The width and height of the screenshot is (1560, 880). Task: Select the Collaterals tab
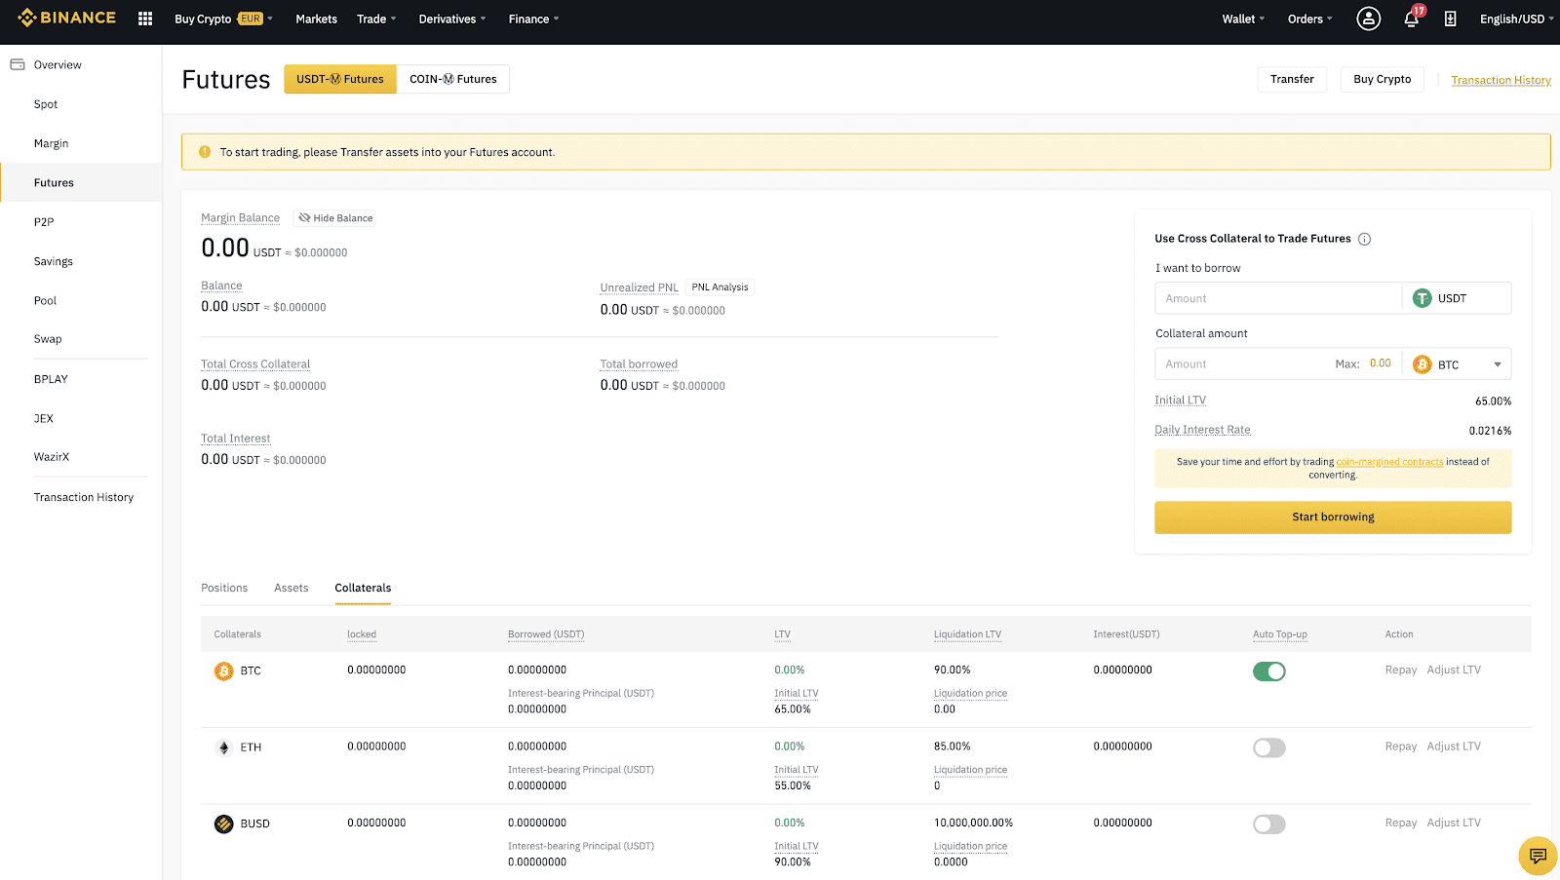tap(363, 588)
